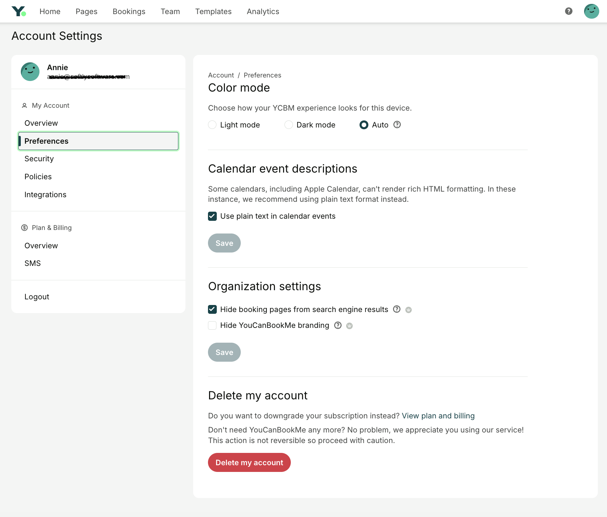607x517 pixels.
Task: Click crown icon next to YouCanBookMe branding option
Action: pyautogui.click(x=349, y=326)
